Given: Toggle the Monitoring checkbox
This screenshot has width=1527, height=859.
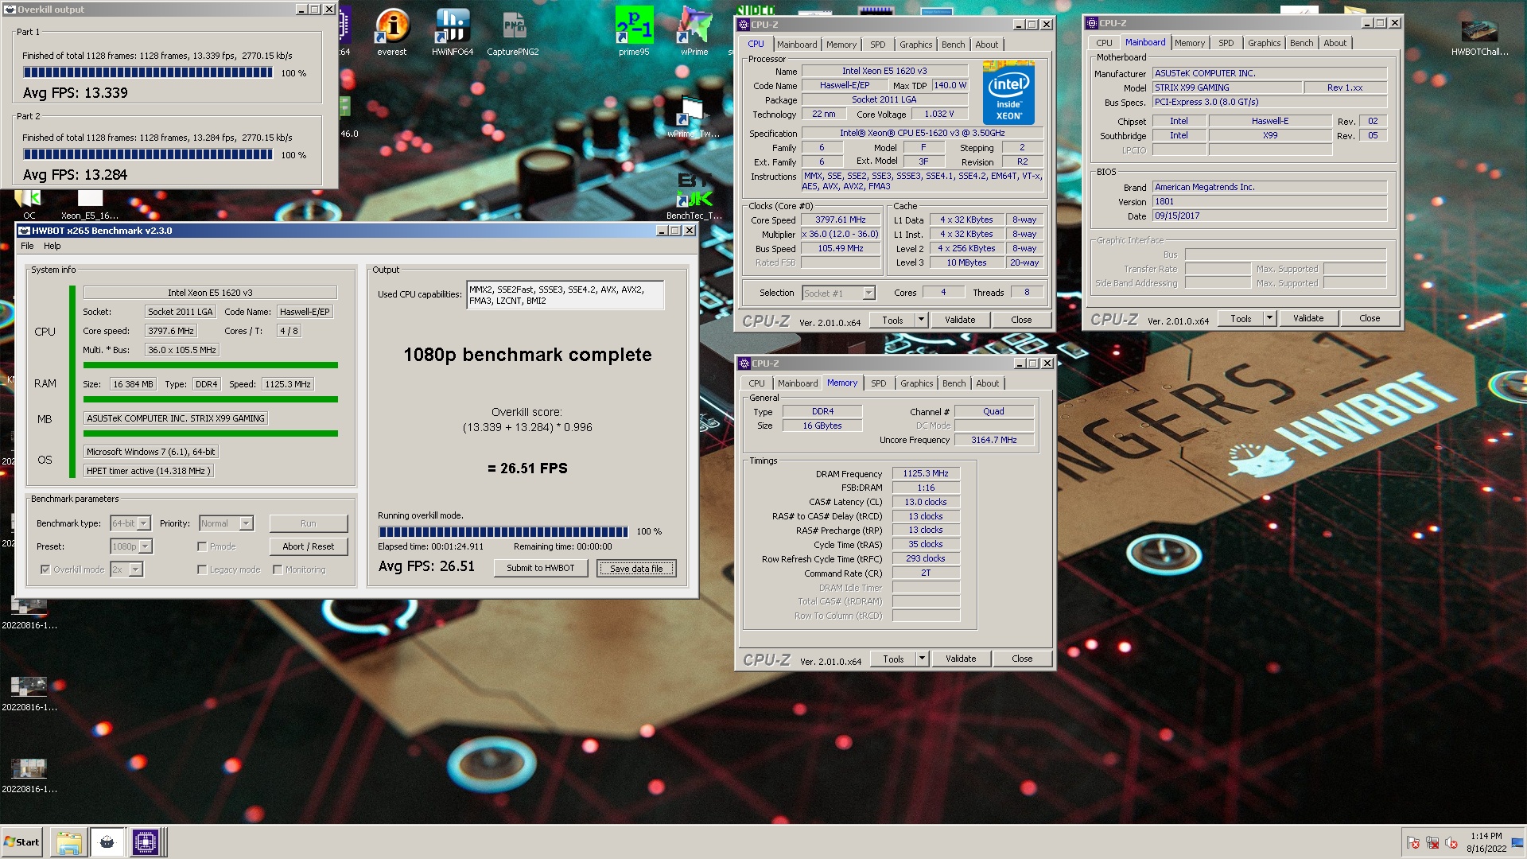Looking at the screenshot, I should [x=278, y=569].
